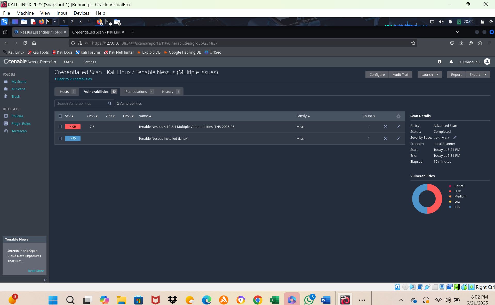Click the Kali dragon application menu icon
Viewport: 495px width, 305px height.
tap(4, 22)
